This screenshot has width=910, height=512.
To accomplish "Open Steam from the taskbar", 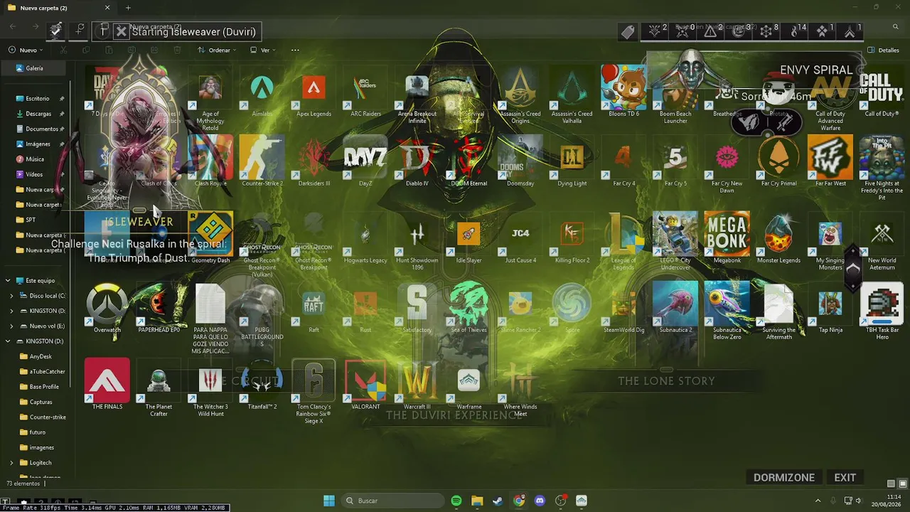I will point(498,501).
